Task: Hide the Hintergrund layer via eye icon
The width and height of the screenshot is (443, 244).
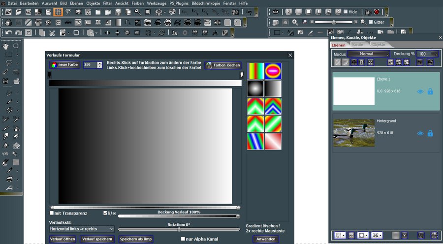Action: 420,133
